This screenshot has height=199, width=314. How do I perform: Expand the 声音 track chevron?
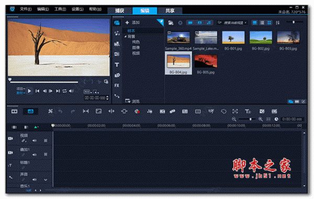pyautogui.click(x=46, y=180)
